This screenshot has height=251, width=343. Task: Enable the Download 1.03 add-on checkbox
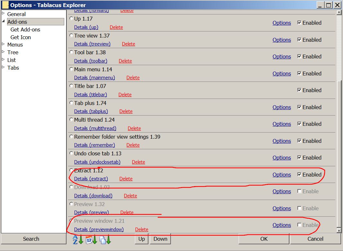pos(299,191)
